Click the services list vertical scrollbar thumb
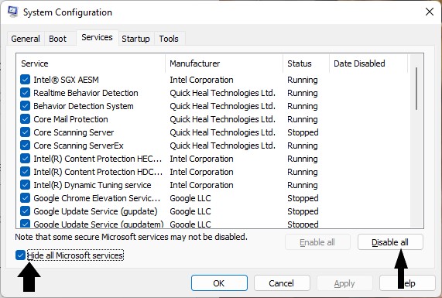This screenshot has width=442, height=298. point(416,88)
